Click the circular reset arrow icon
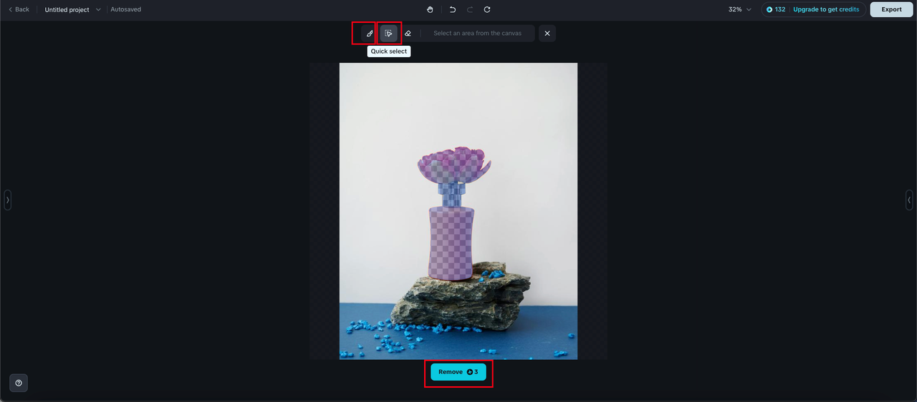 [x=487, y=9]
